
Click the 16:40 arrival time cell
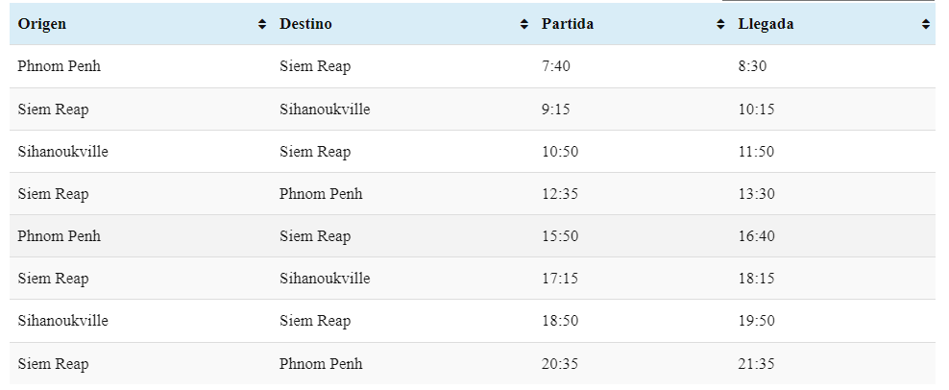pos(756,236)
